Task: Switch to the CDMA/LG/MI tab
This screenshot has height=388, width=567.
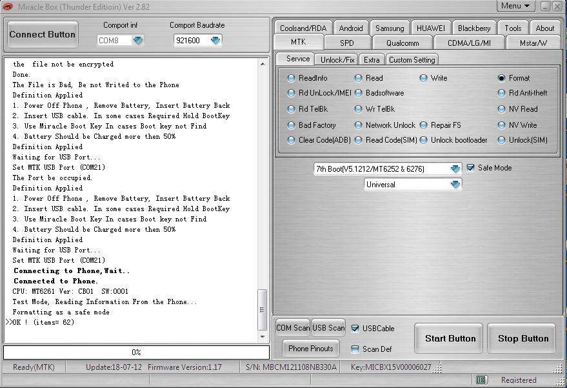Action: pos(469,43)
